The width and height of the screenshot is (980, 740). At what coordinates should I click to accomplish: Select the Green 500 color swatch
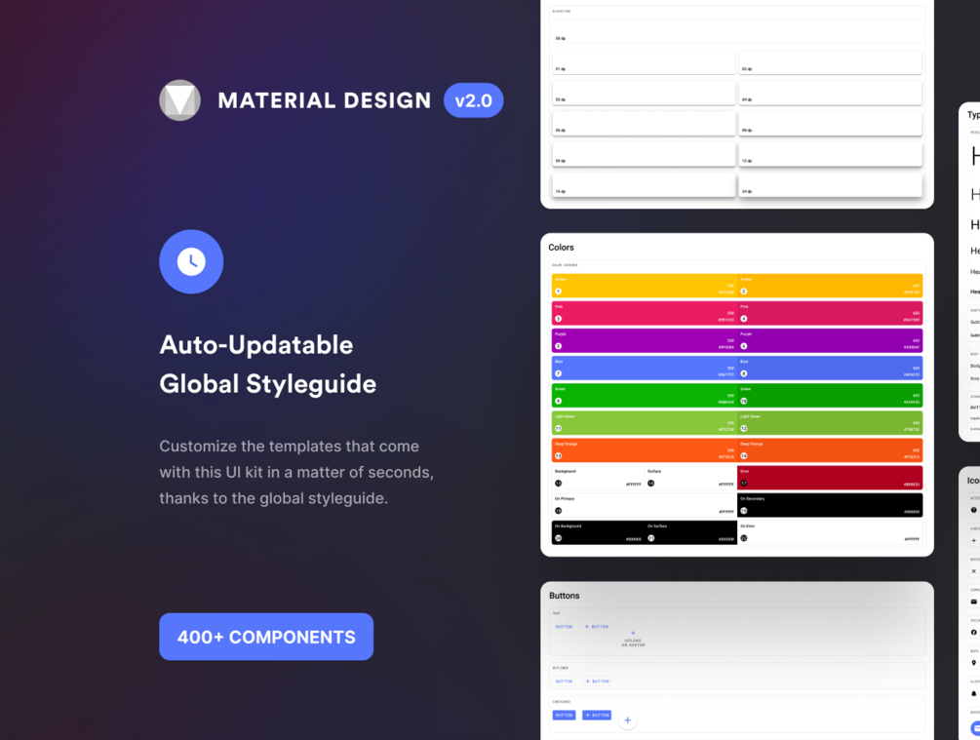[x=645, y=396]
